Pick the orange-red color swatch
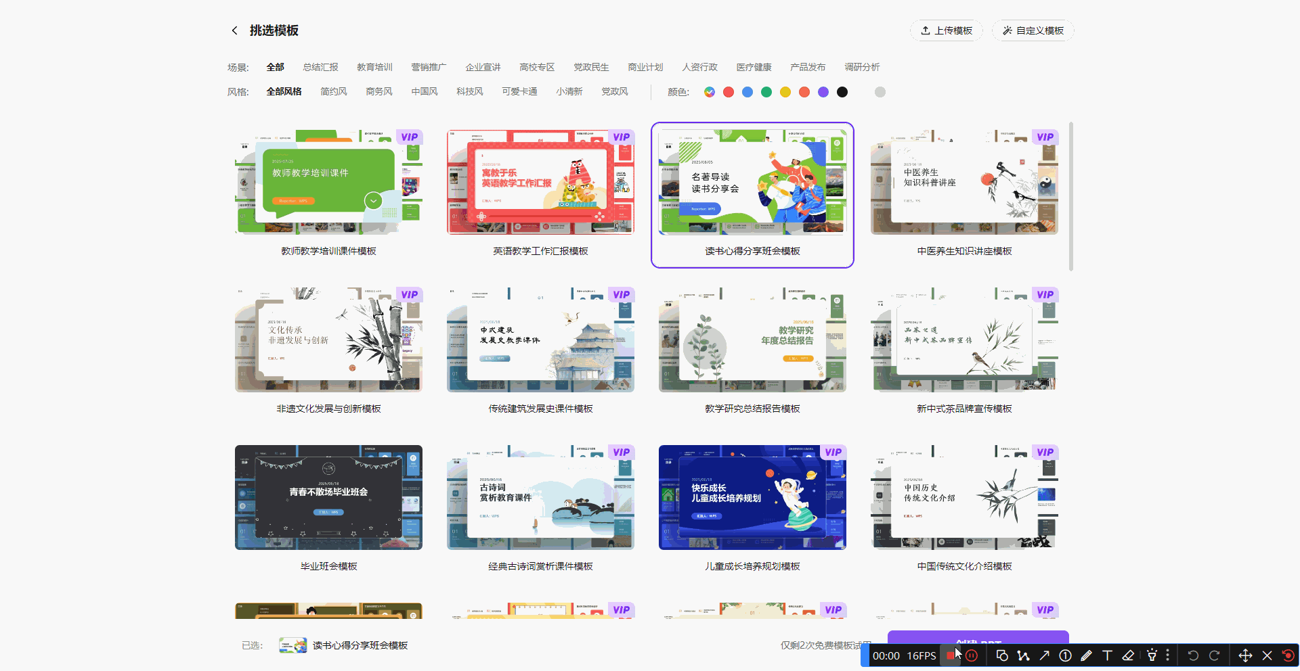 [804, 92]
